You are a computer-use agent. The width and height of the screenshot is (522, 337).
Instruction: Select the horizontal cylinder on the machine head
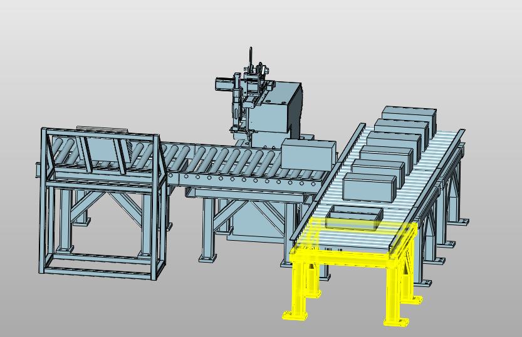pos(225,83)
